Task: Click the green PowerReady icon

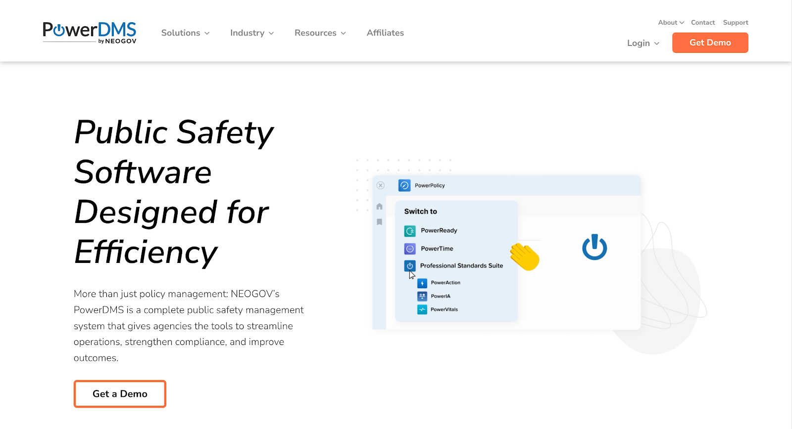Action: [410, 231]
